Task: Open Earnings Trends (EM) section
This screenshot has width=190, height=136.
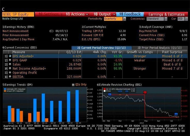Action: (x=18, y=85)
